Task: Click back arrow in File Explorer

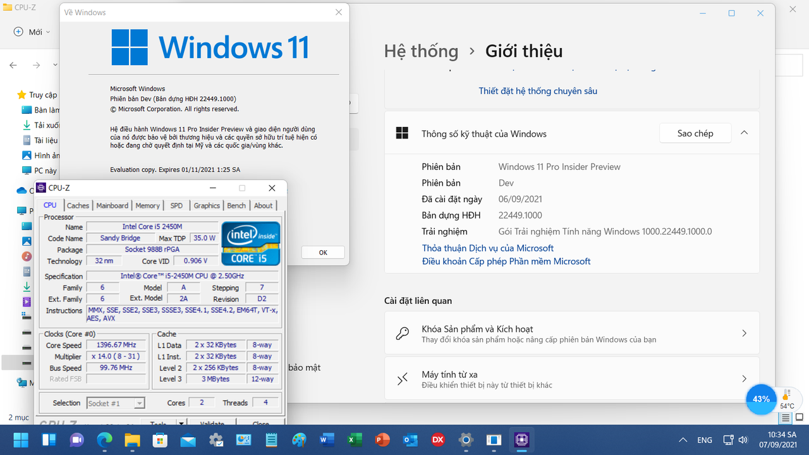Action: 13,65
